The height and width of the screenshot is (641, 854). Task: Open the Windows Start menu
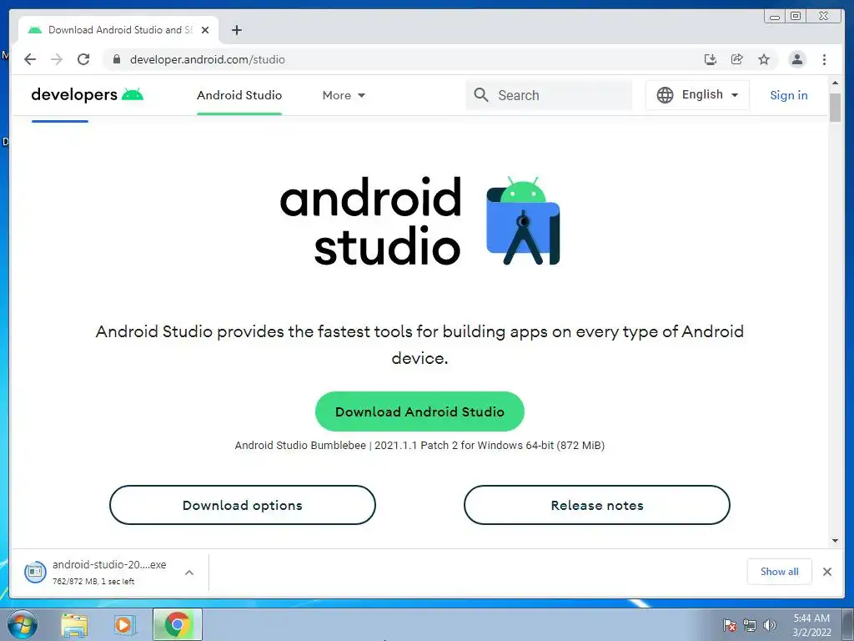23,624
